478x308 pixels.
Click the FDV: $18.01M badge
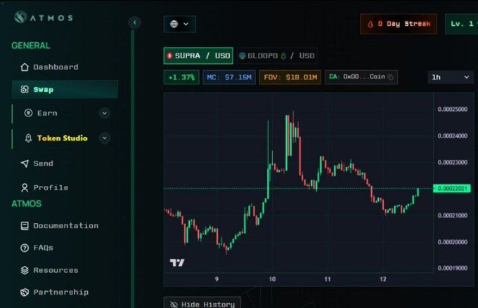[x=290, y=77]
